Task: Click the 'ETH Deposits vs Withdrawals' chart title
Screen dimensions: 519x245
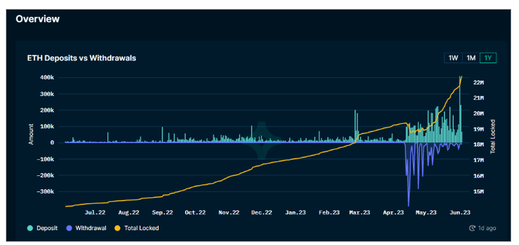Action: click(82, 58)
